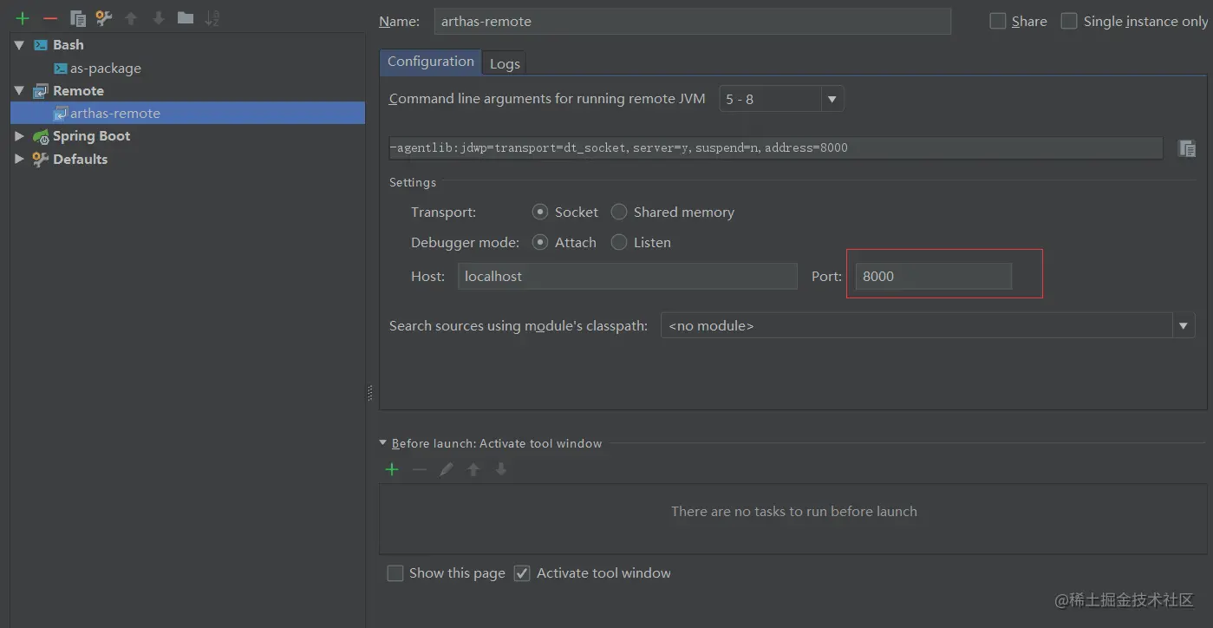Open Edit Defaults wrench icon
The width and height of the screenshot is (1213, 628).
[104, 18]
